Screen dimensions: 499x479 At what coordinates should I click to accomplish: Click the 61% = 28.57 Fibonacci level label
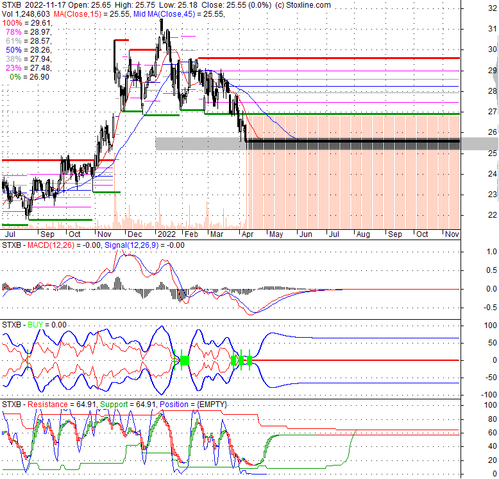[29, 40]
